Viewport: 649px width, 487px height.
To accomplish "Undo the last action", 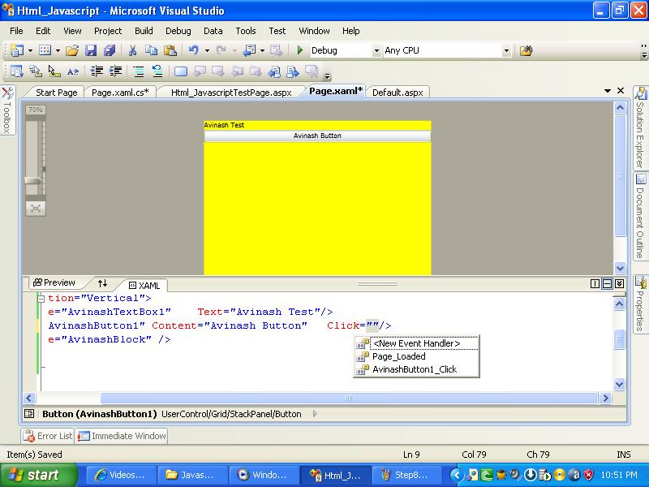I will (x=193, y=50).
